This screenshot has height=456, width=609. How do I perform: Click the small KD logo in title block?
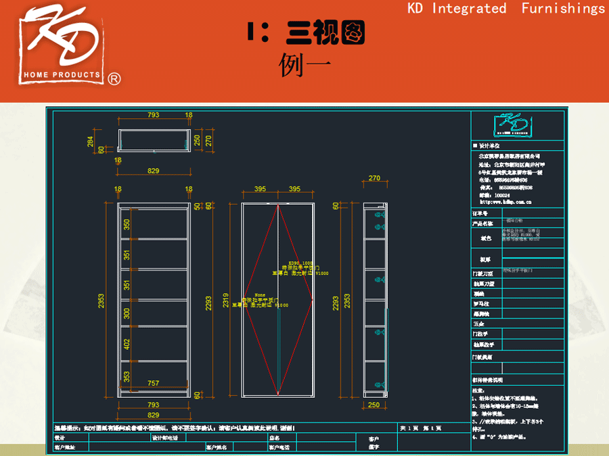(x=518, y=126)
